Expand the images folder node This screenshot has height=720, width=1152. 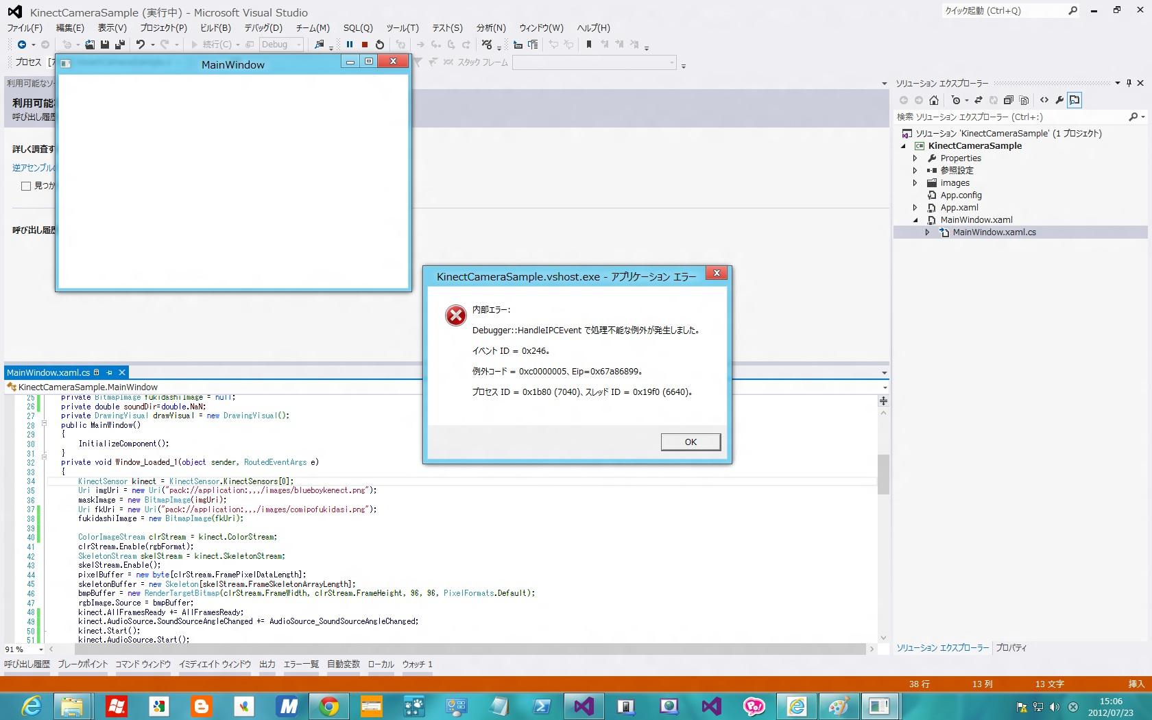click(915, 183)
